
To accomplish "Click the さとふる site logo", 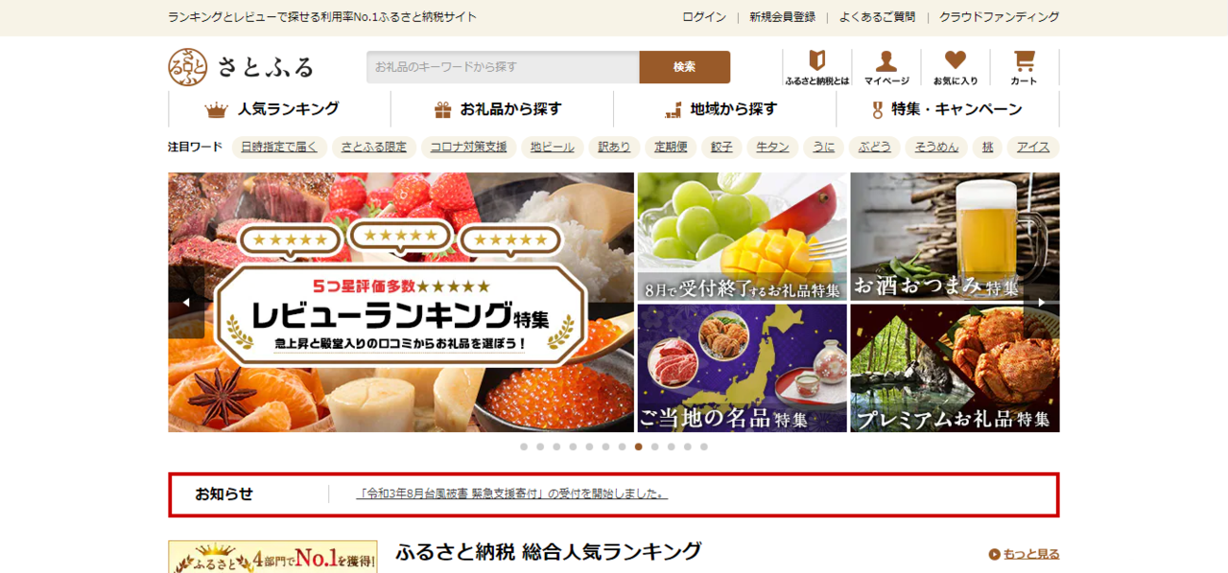I will tap(241, 67).
